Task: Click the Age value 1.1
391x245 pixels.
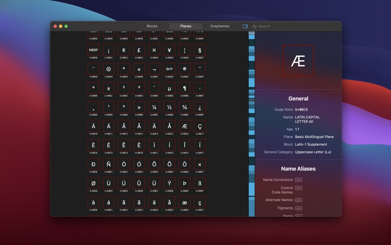Action: pos(297,129)
